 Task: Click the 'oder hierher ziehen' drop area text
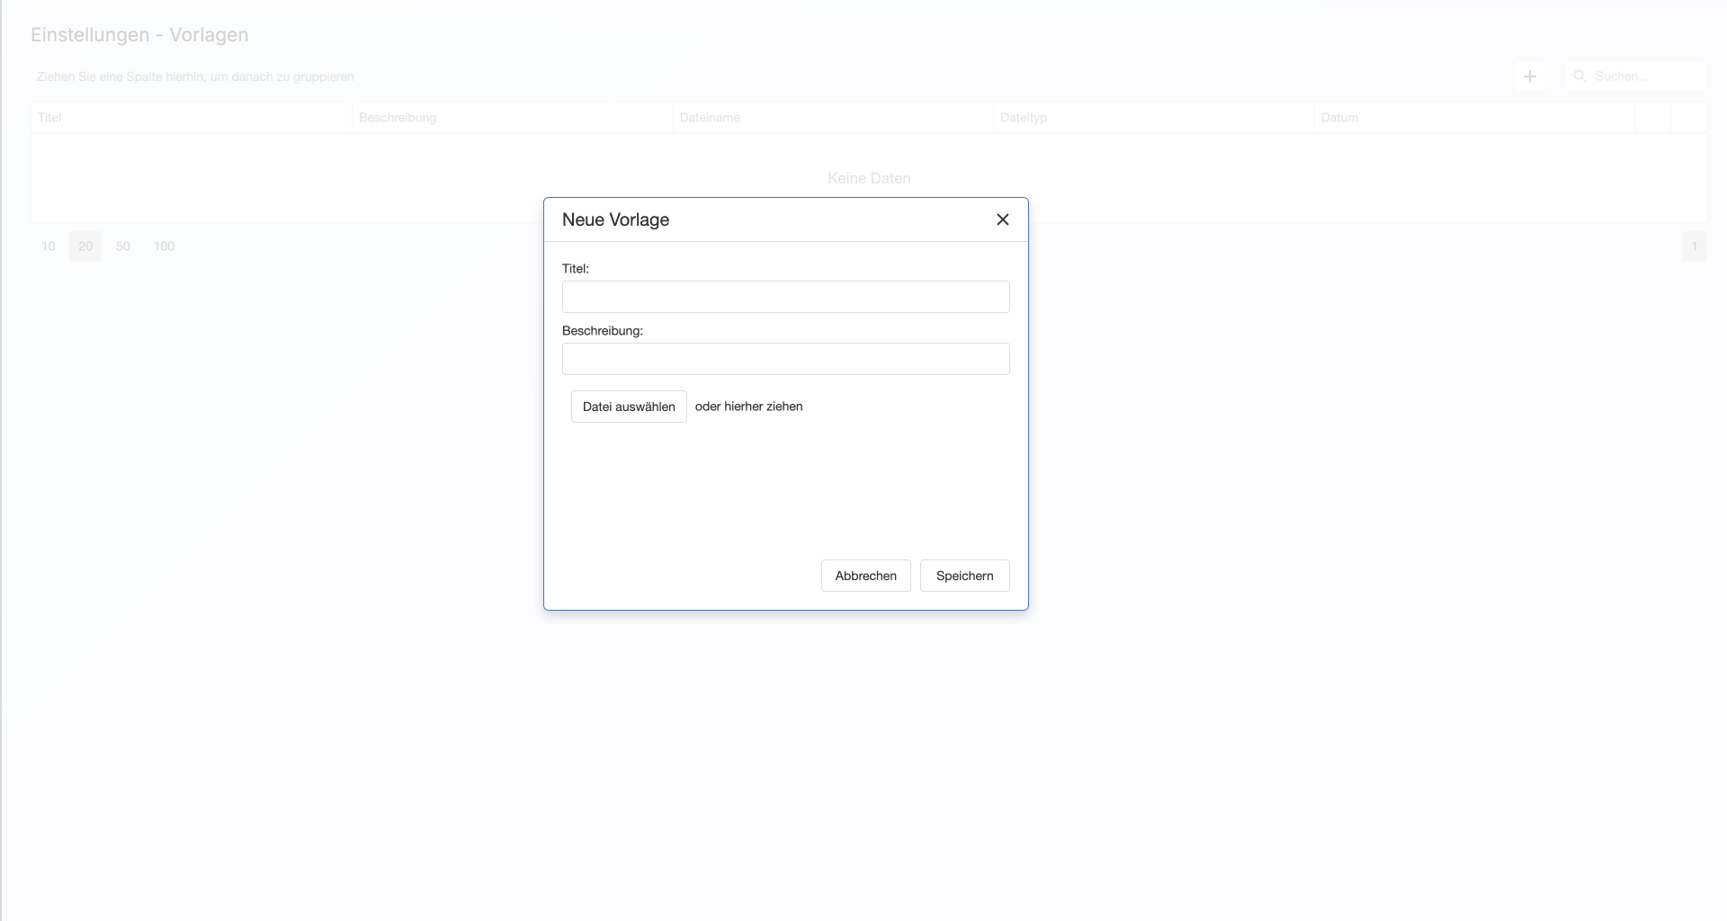pyautogui.click(x=748, y=407)
